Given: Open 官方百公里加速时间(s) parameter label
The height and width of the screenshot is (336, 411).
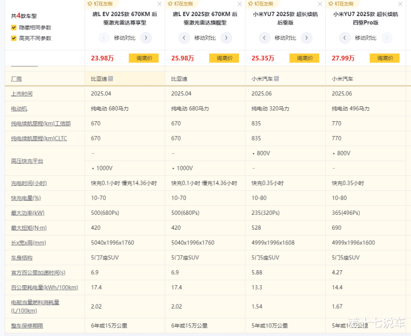Looking at the screenshot, I should 38,273.
